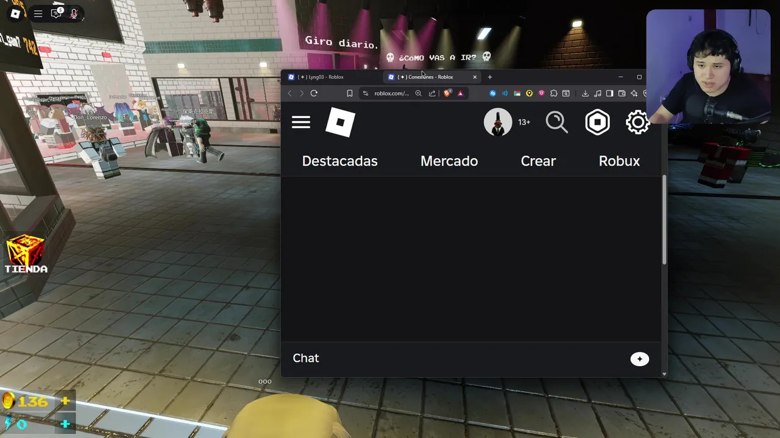Open the Roblox in-game menu logo button

click(15, 13)
